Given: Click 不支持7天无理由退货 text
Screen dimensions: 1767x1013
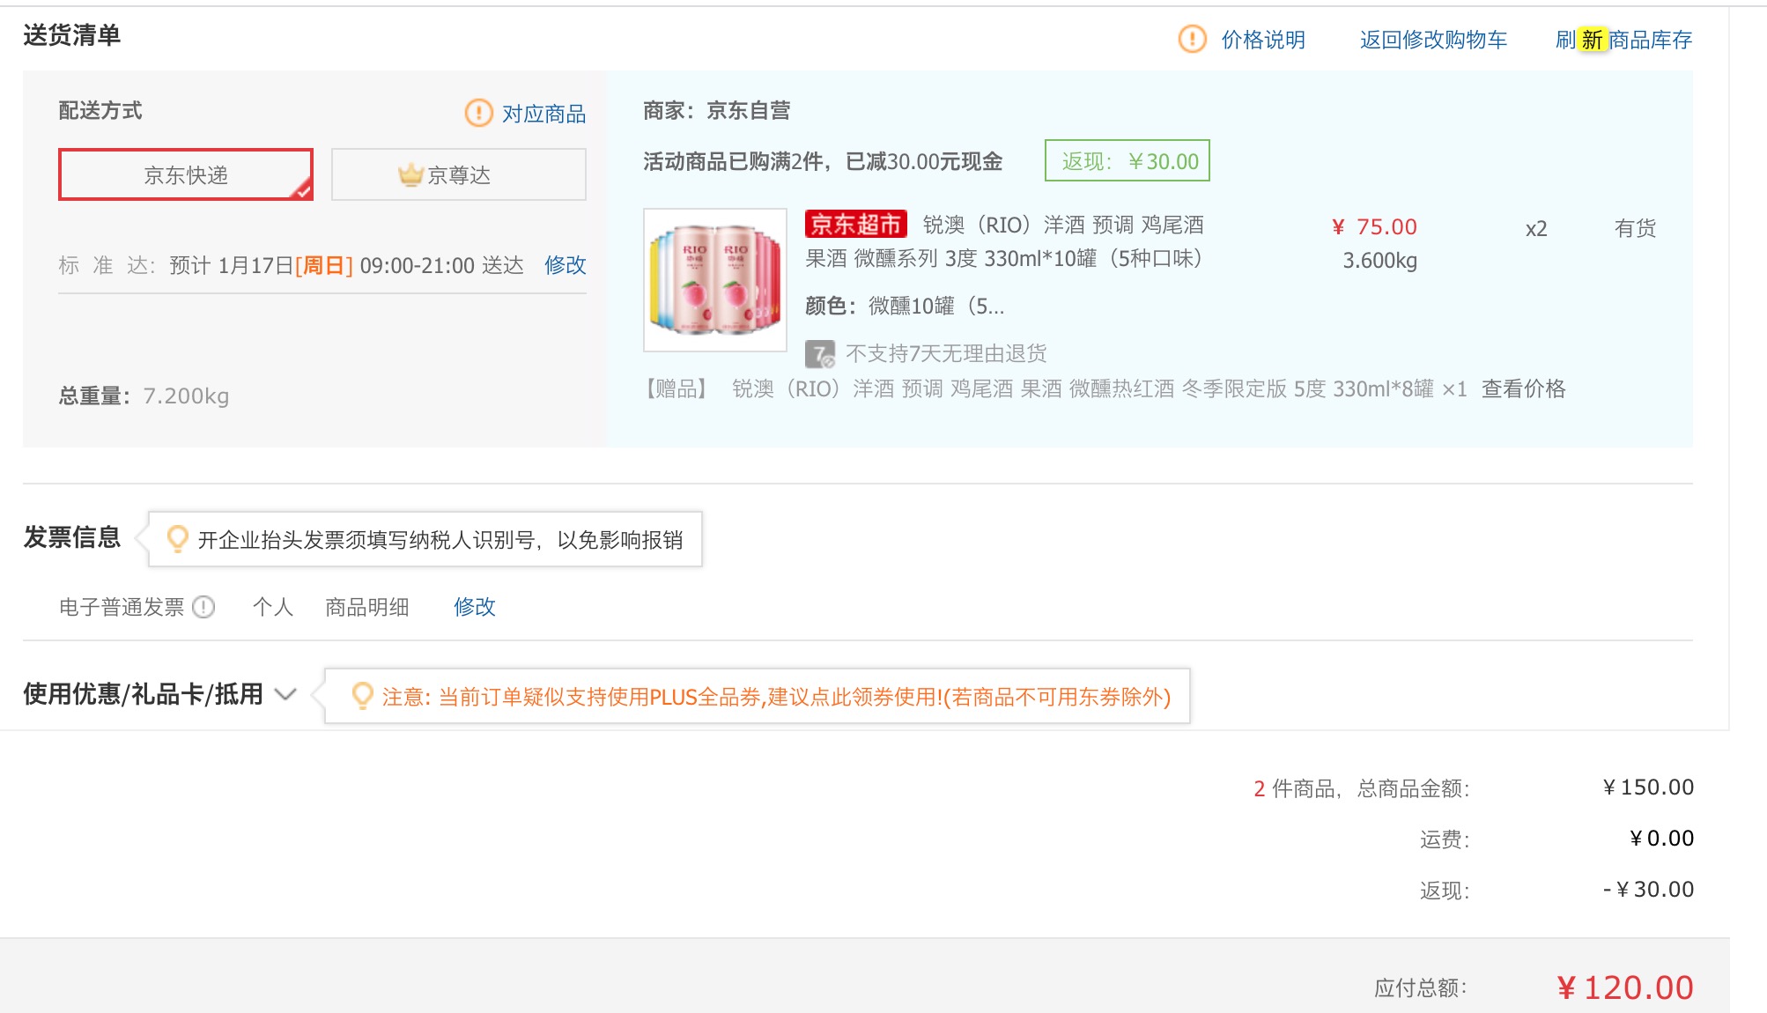Looking at the screenshot, I should click(946, 353).
